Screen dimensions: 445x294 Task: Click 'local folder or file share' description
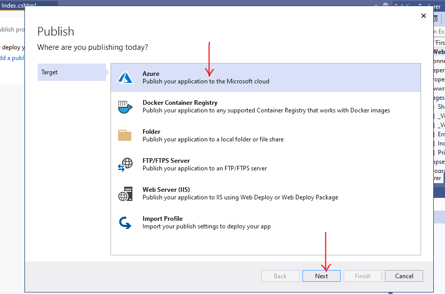coord(213,139)
